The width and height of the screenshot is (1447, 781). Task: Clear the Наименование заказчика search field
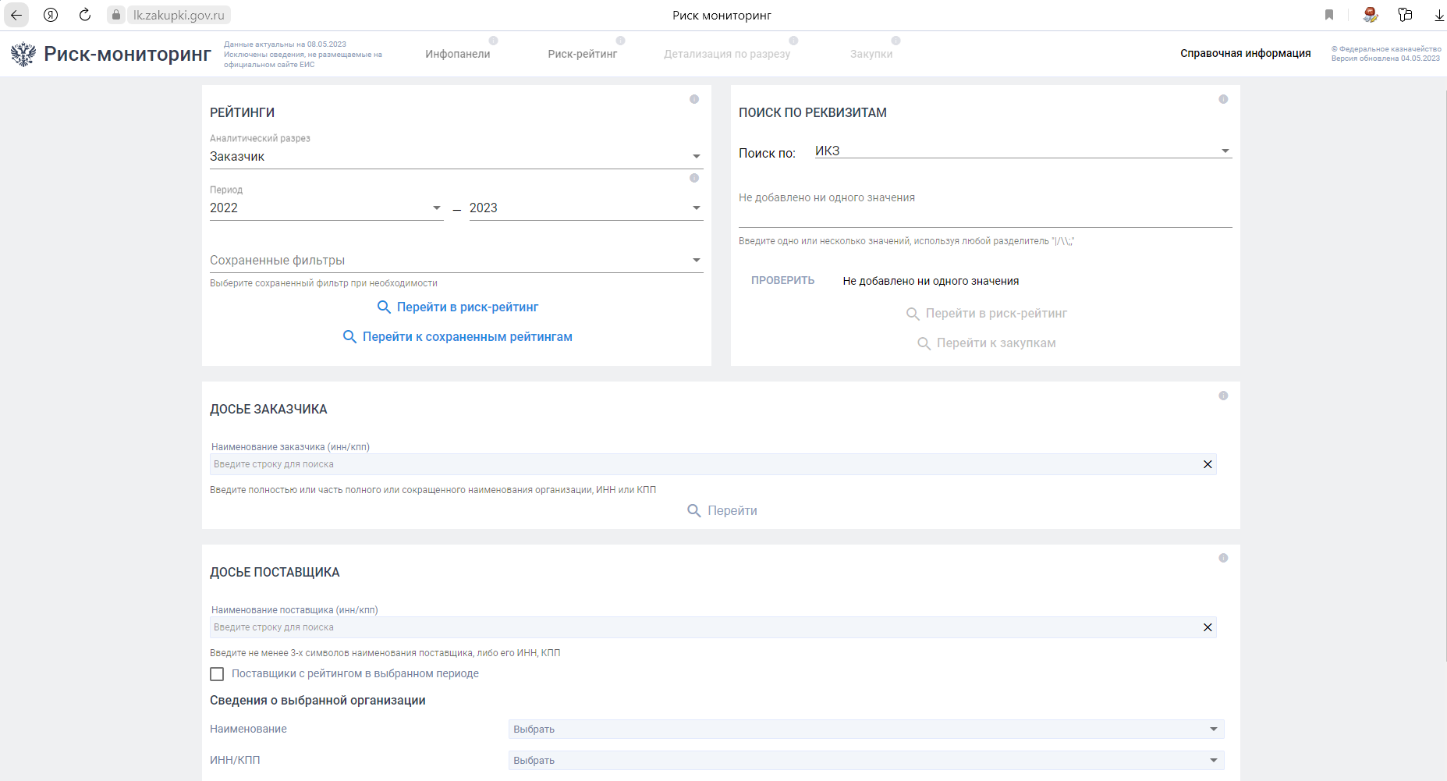pyautogui.click(x=1208, y=464)
